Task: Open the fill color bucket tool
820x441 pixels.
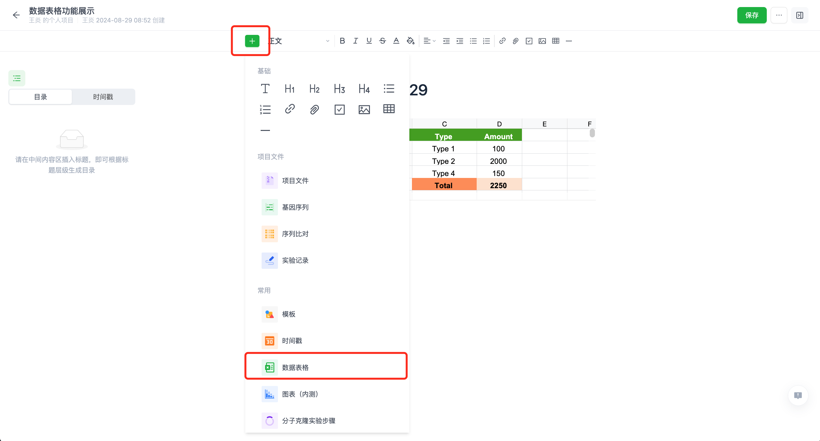Action: pos(410,41)
